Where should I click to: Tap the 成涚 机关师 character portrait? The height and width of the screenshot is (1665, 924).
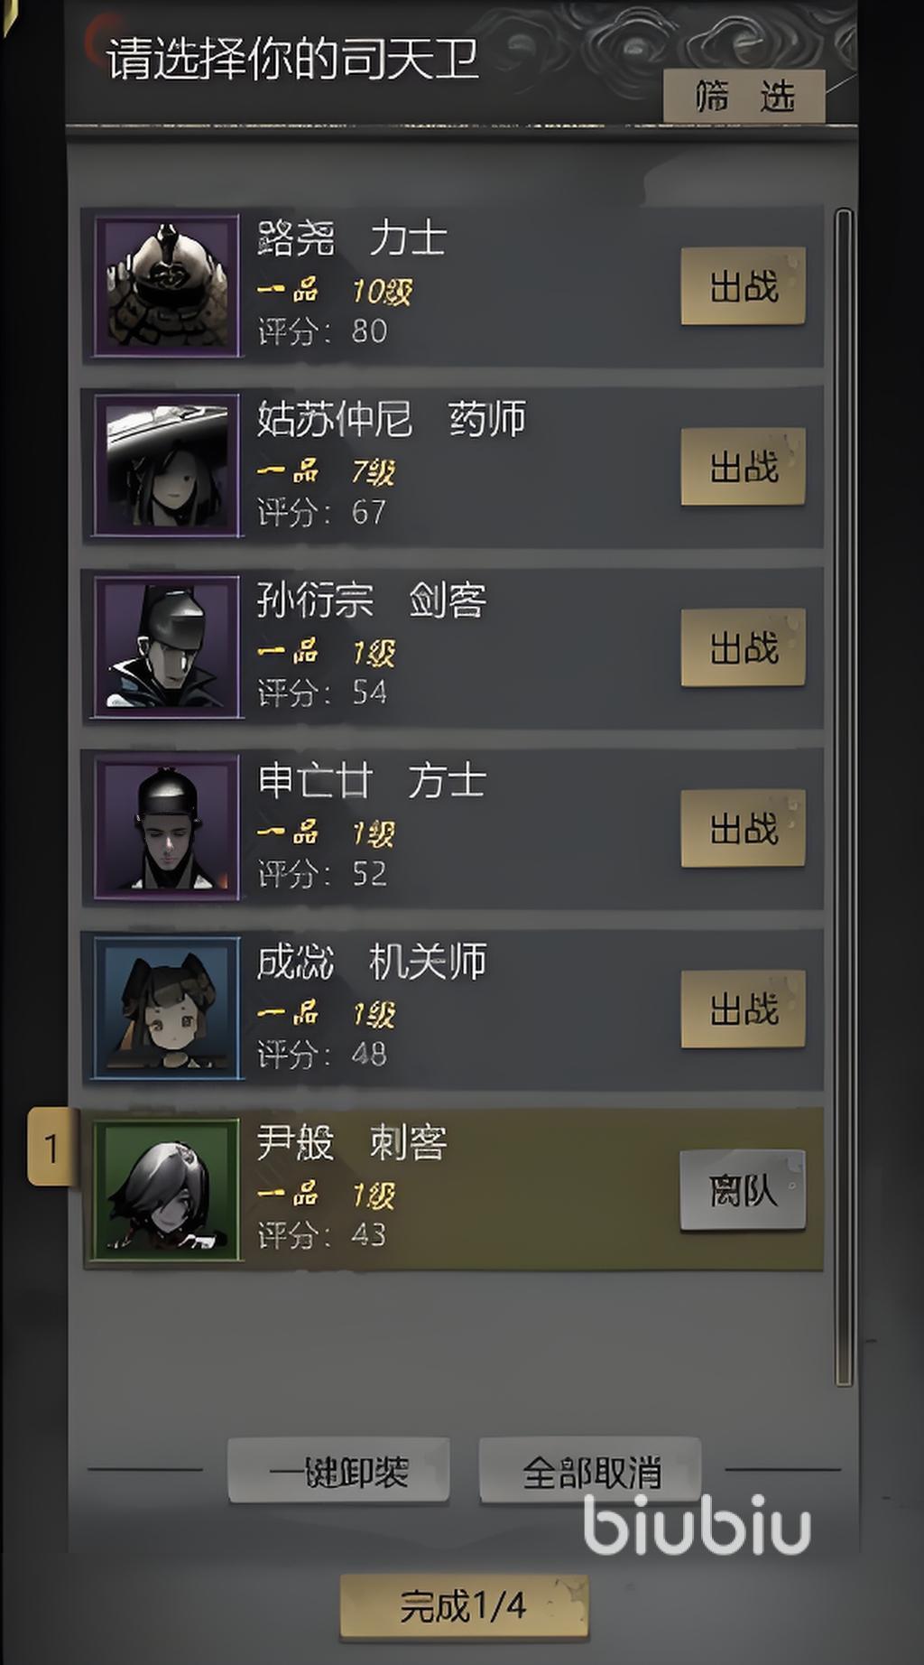tap(167, 1008)
